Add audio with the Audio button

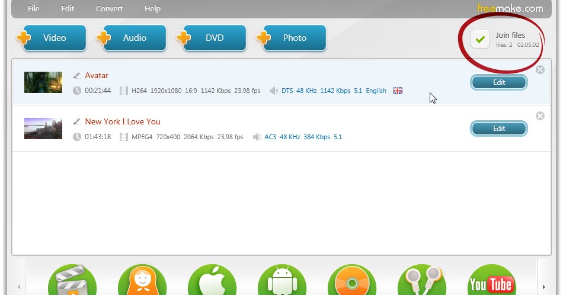(135, 38)
